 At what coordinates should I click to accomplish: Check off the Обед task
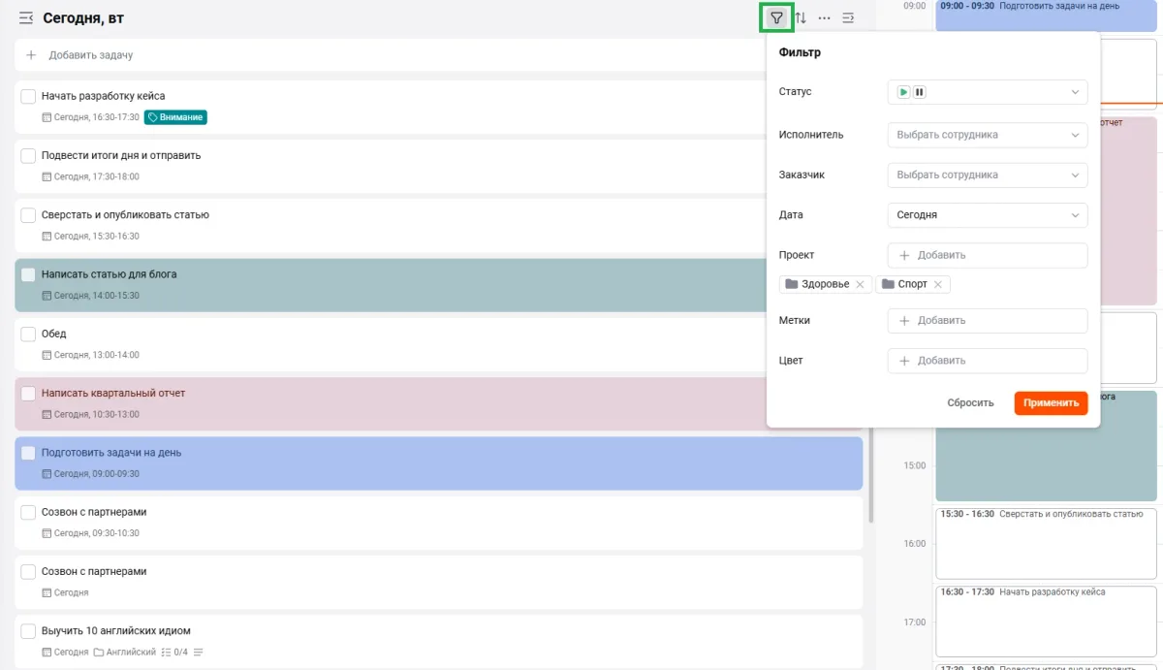28,334
